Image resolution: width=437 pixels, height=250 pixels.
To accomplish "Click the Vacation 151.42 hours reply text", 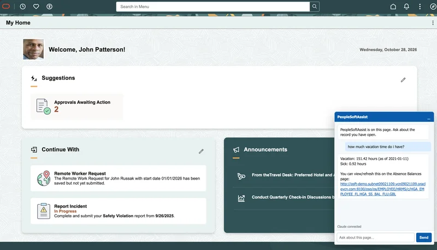I will pyautogui.click(x=374, y=159).
